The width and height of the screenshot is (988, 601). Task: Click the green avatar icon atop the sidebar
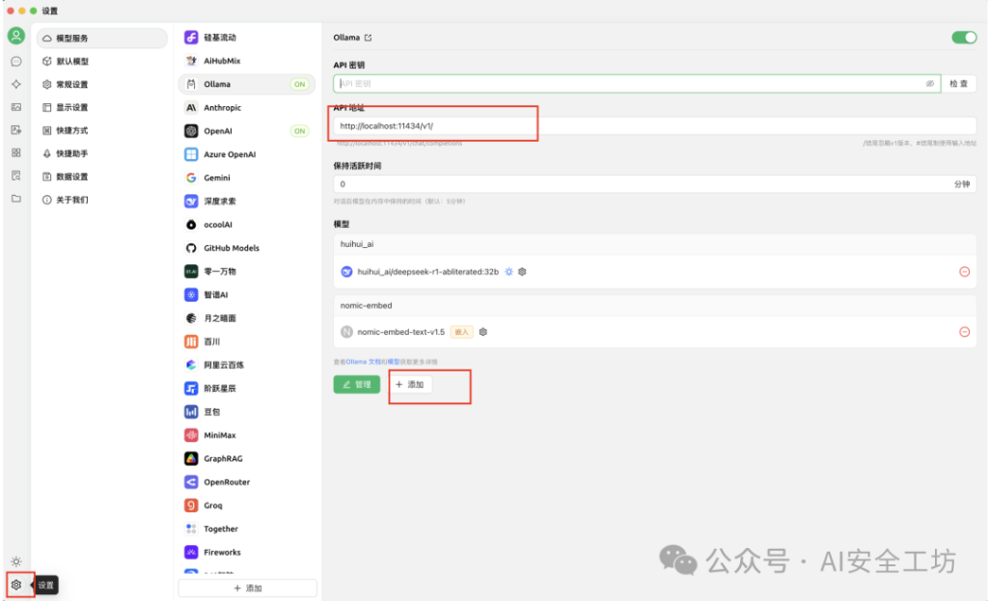(x=15, y=36)
